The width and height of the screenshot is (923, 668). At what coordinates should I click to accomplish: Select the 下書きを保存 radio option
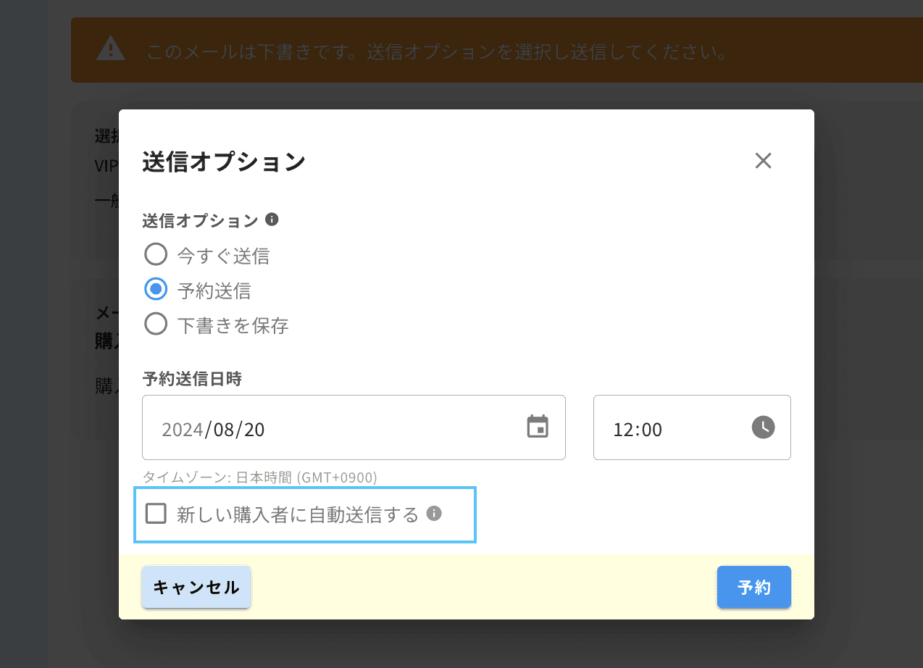pyautogui.click(x=156, y=324)
